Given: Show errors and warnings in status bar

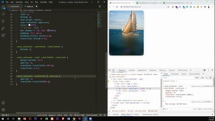Looking at the screenshot, I should pyautogui.click(x=5, y=115).
